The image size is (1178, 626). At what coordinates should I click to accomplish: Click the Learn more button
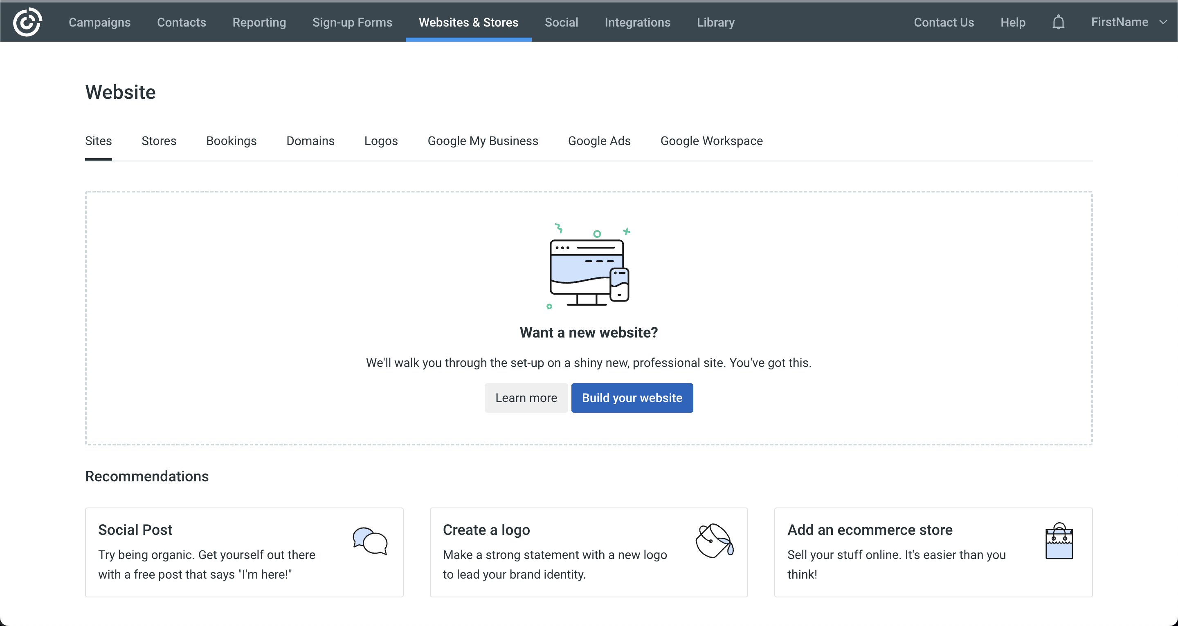coord(526,398)
